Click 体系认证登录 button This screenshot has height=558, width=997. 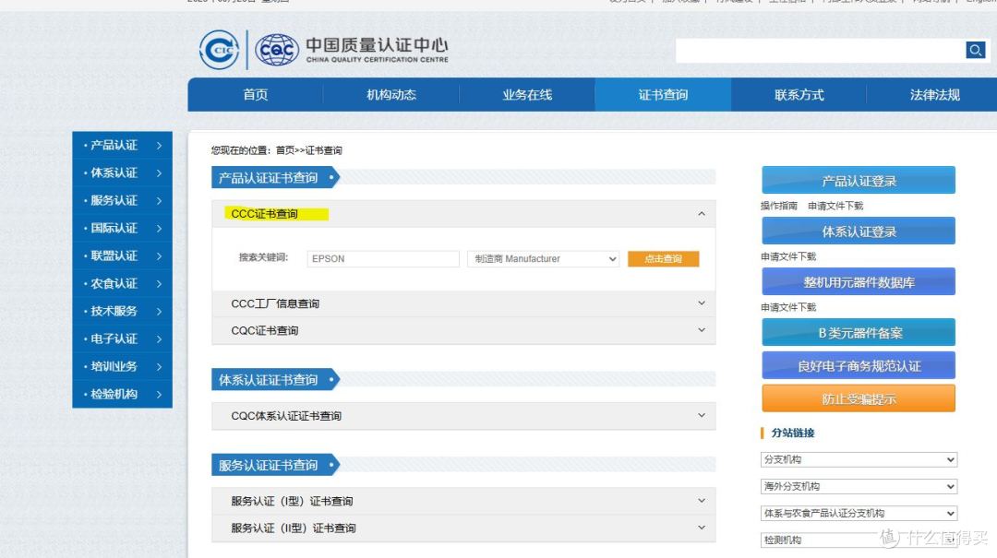tap(859, 231)
